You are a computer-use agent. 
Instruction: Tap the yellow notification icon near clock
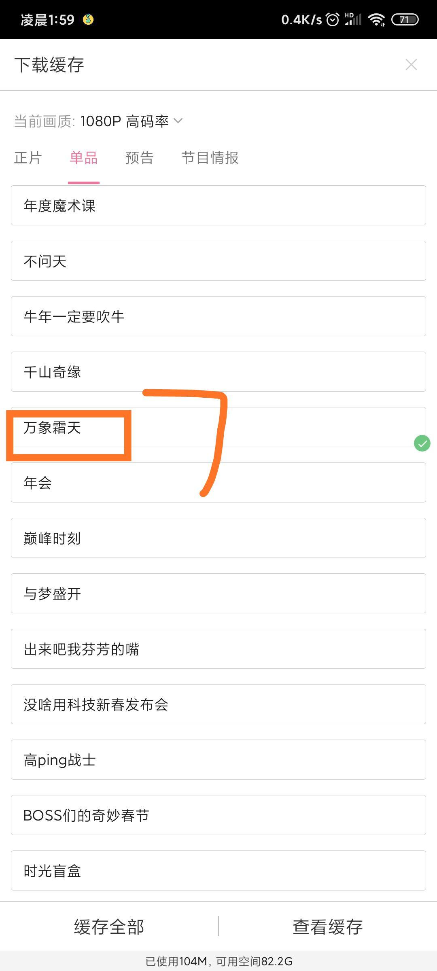(88, 19)
